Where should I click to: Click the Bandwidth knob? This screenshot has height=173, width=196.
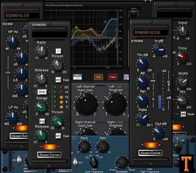[x=122, y=162]
